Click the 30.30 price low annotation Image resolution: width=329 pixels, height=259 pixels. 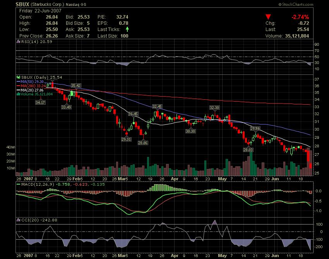coord(190,131)
